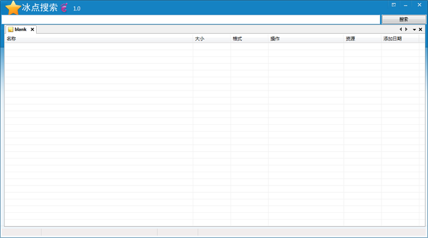This screenshot has width=428, height=238.
Task: Minimize the 冰点搜索 window
Action: 405,5
